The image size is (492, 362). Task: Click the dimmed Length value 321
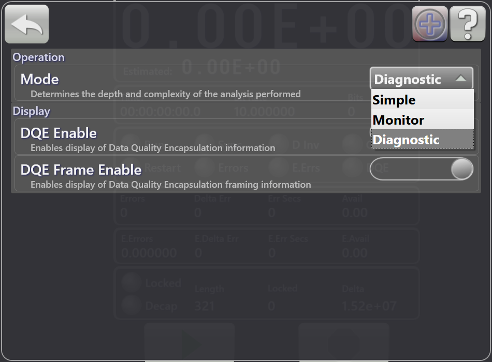[x=205, y=306]
